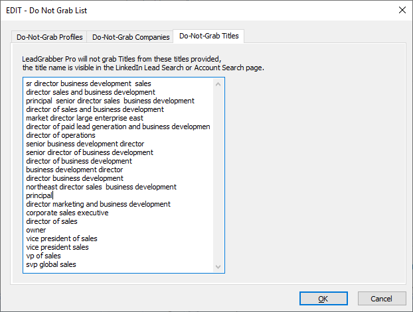
Task: Place cursor on 'northeast director sales business development'
Action: pos(101,187)
